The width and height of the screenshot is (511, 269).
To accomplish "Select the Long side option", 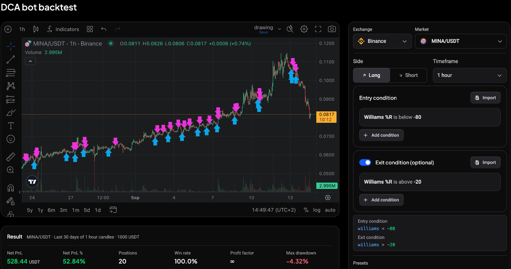I will tap(371, 75).
